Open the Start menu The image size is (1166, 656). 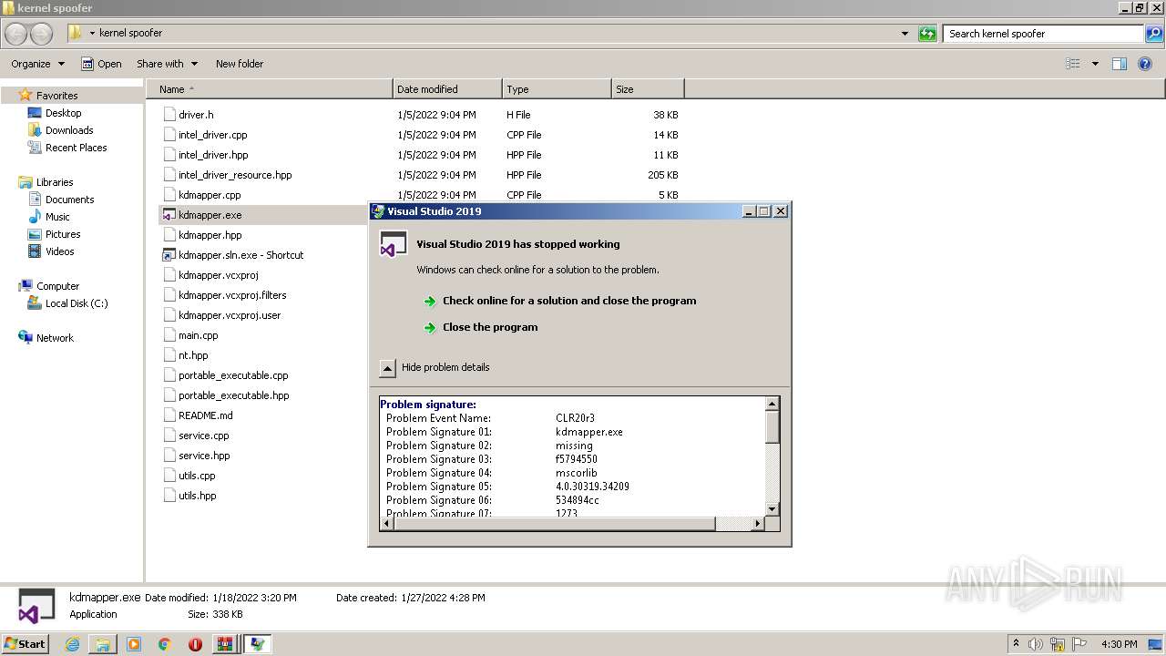point(25,643)
